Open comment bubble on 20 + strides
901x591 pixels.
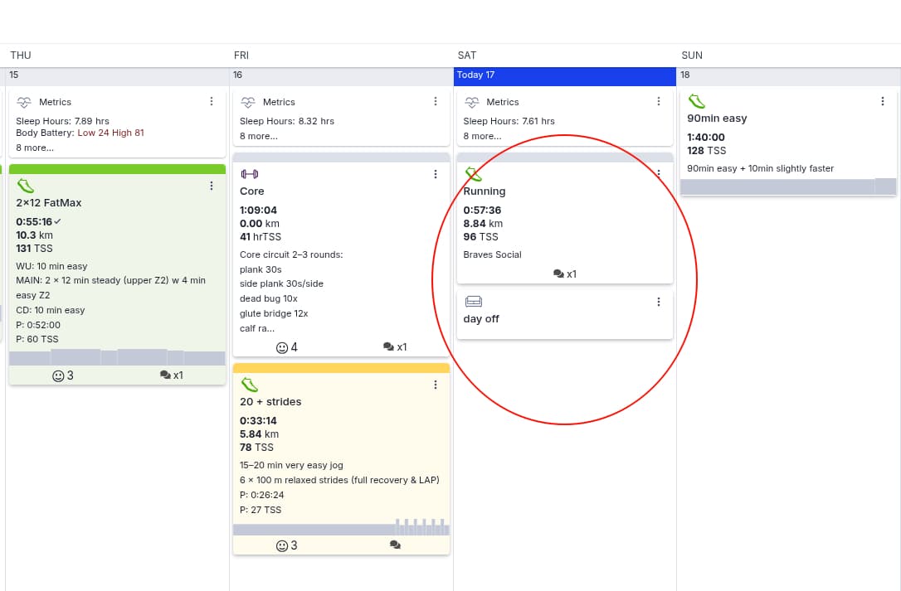pos(395,545)
